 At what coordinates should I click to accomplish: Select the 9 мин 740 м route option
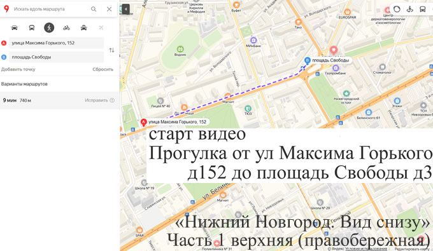59,100
